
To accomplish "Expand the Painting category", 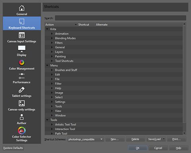I will [52, 56].
